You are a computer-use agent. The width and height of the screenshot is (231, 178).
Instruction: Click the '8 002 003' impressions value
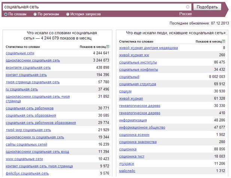tap(217, 76)
